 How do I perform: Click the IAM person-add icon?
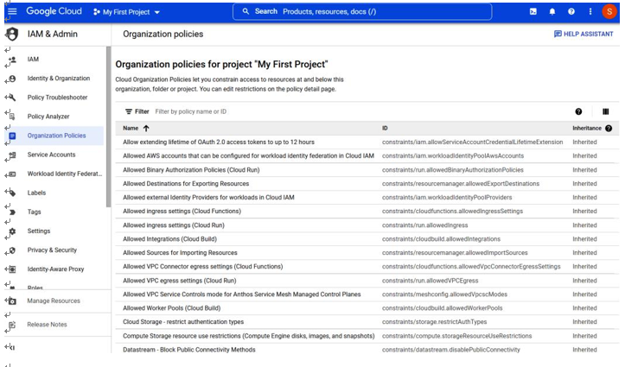(12, 60)
